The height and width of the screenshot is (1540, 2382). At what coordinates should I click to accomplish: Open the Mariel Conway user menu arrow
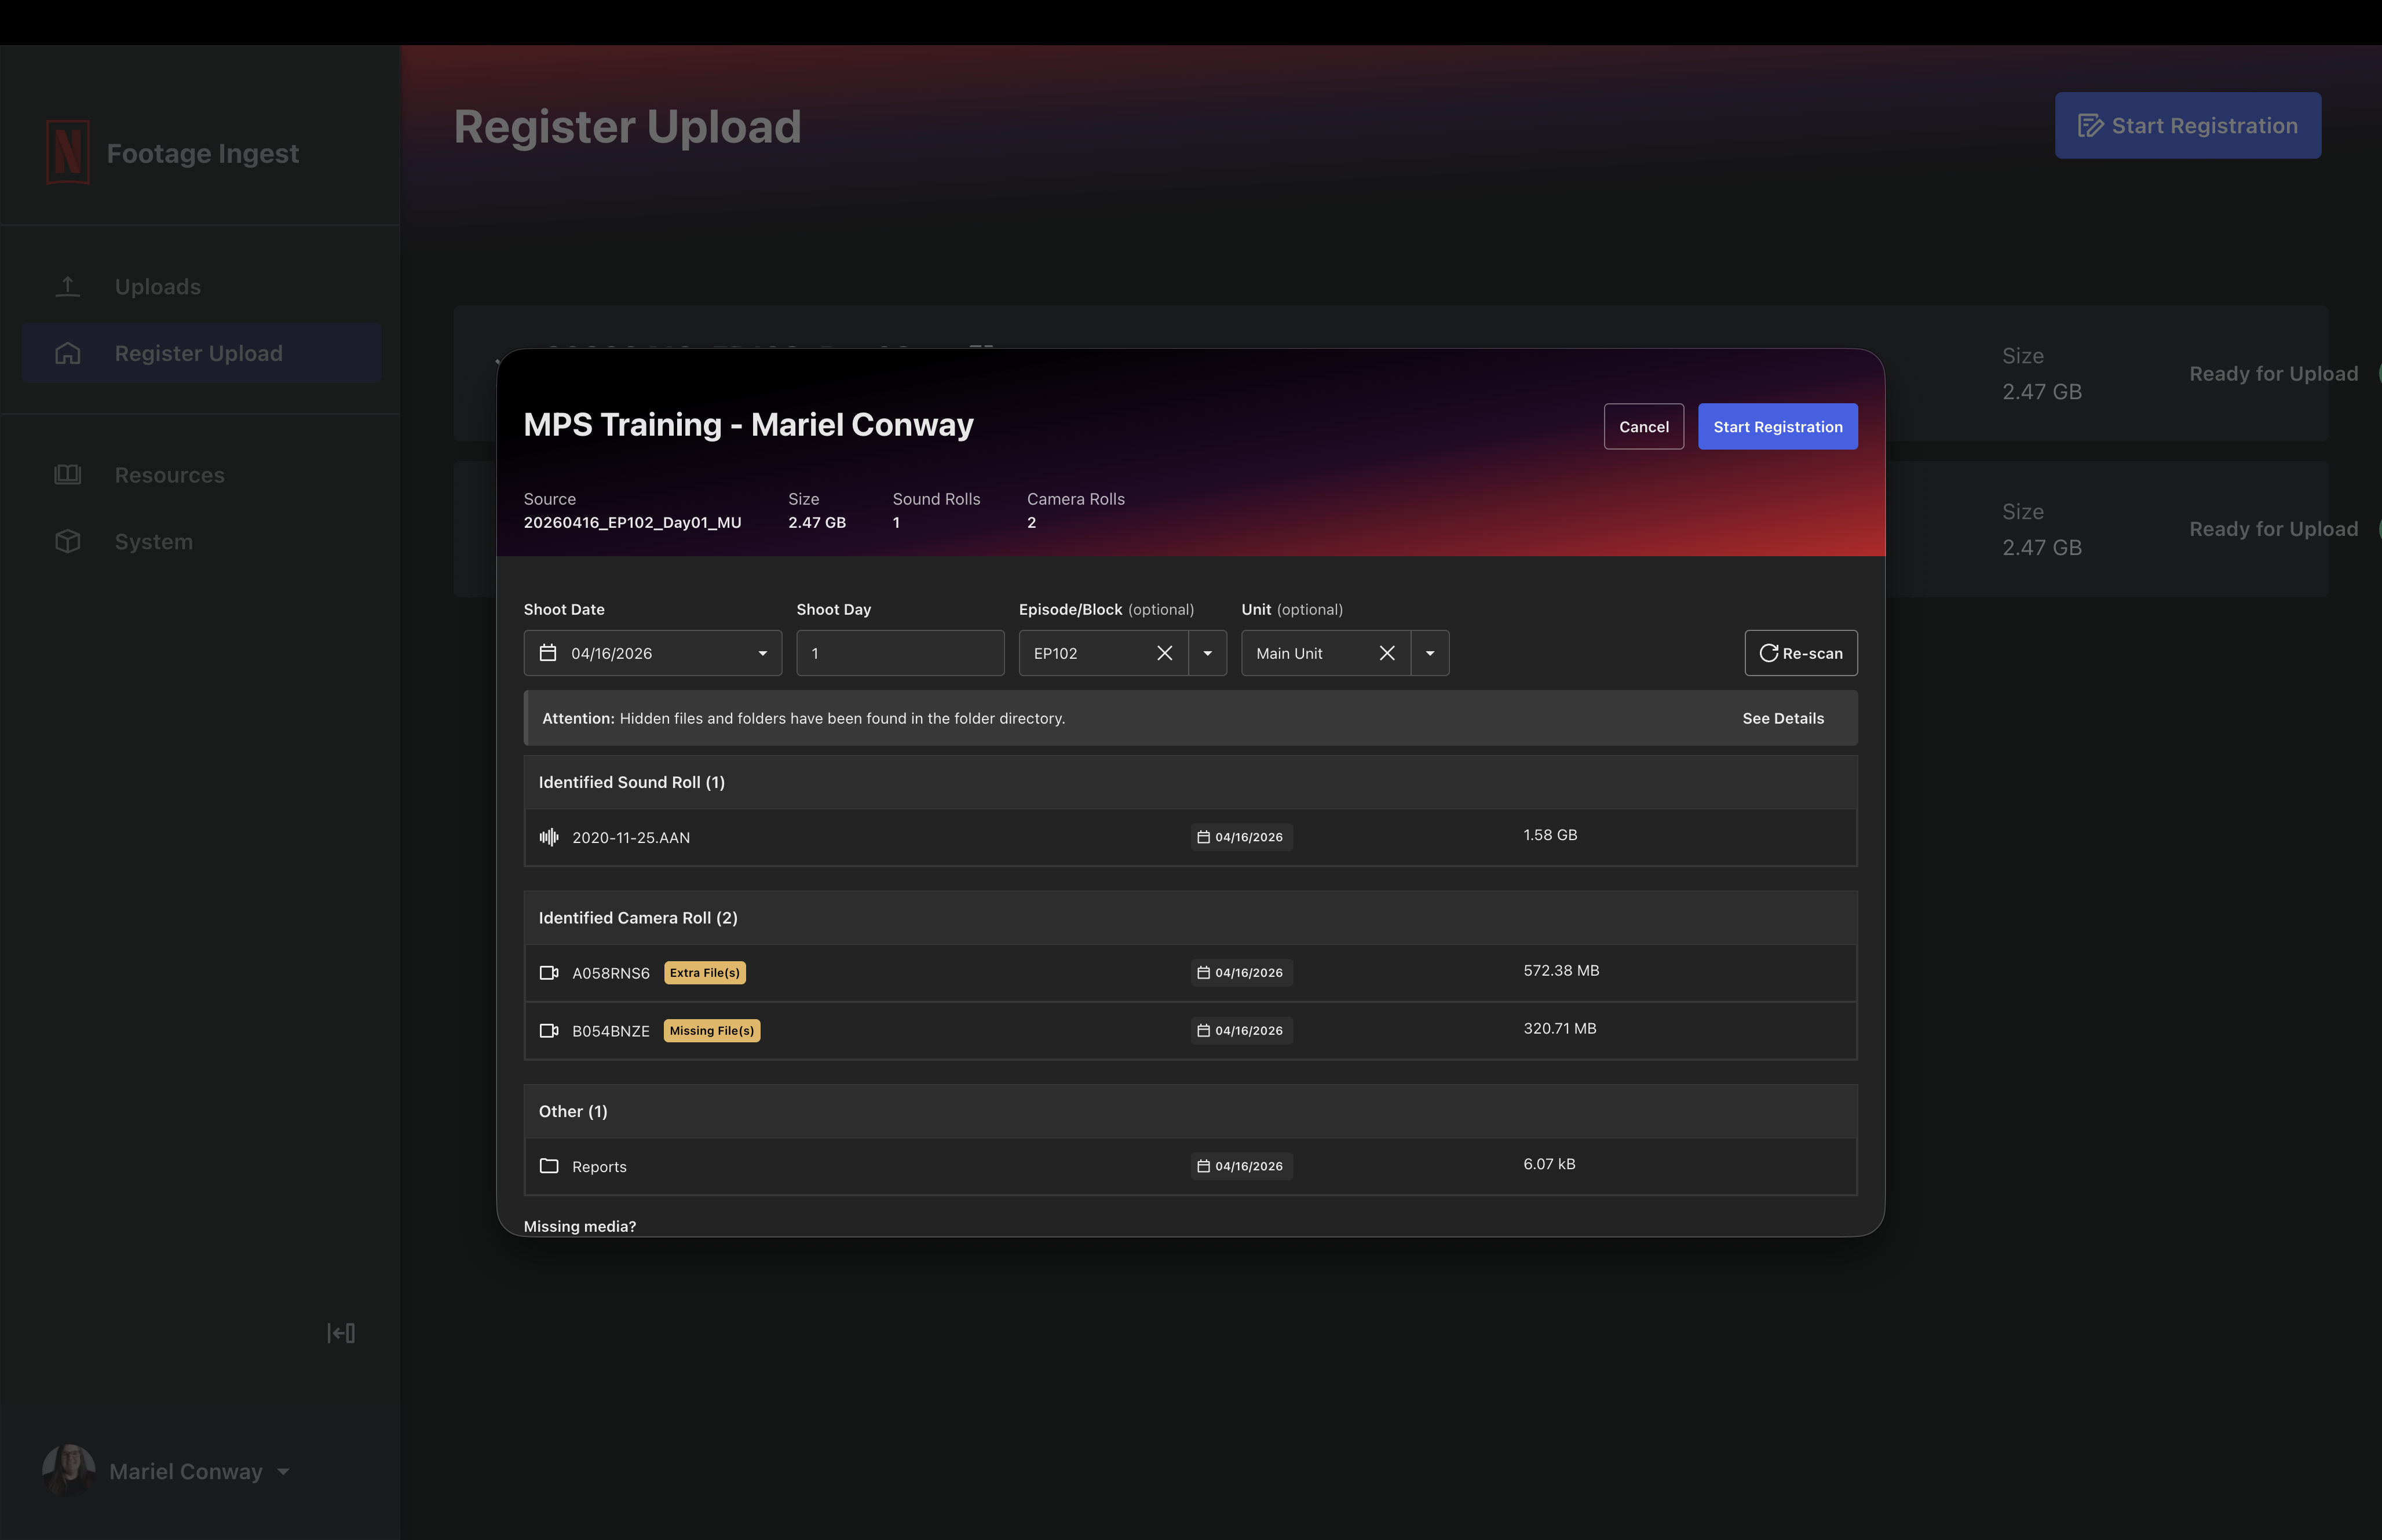284,1472
